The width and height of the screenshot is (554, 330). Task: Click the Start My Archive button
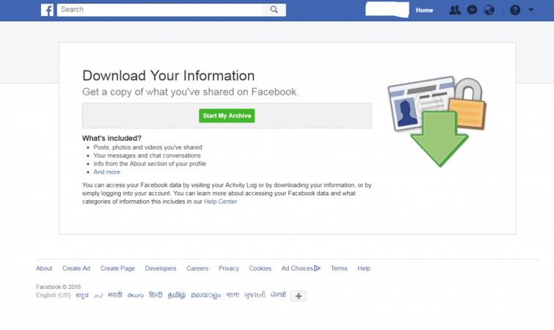pyautogui.click(x=227, y=116)
